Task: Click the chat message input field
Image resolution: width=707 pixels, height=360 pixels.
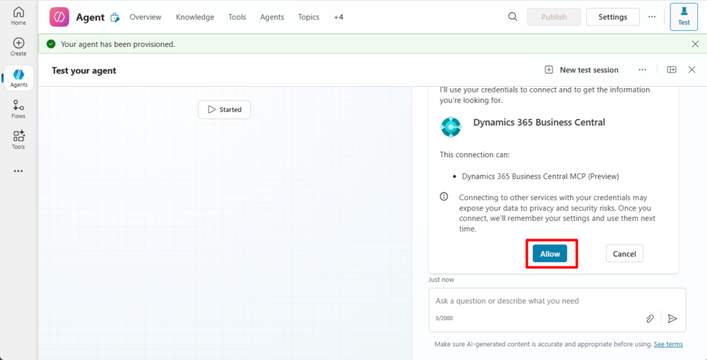Action: click(539, 301)
